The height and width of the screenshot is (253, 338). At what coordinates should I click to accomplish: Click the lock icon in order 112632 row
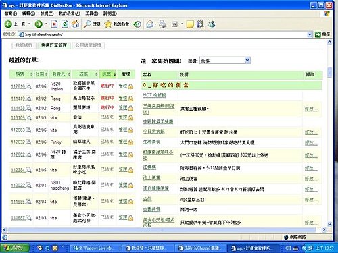(131, 142)
